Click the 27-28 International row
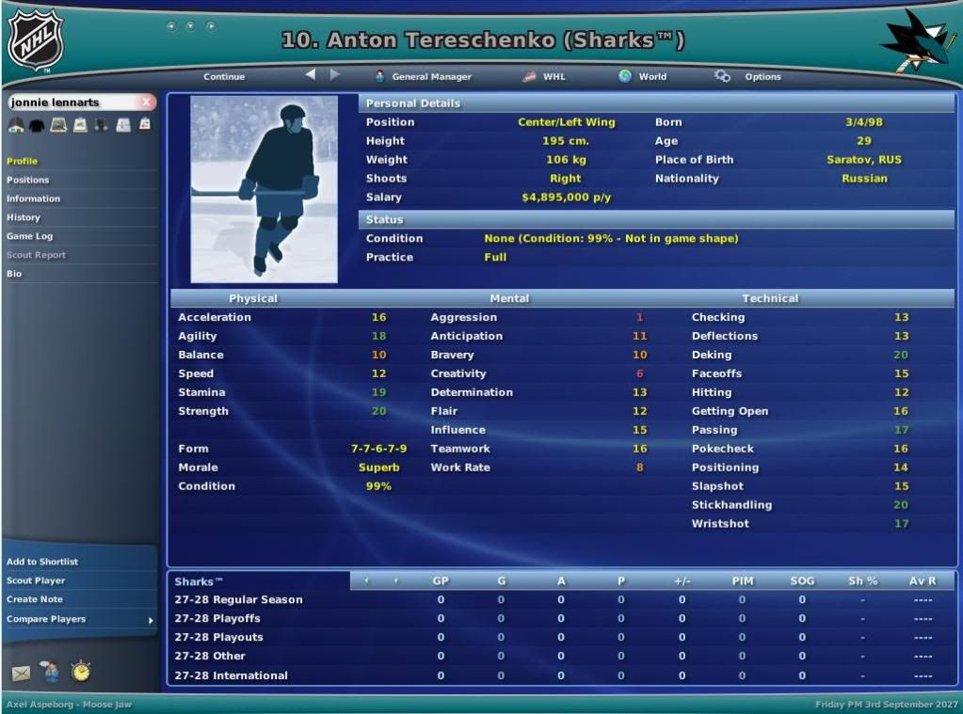Screen dimensions: 963x714 pos(562,675)
